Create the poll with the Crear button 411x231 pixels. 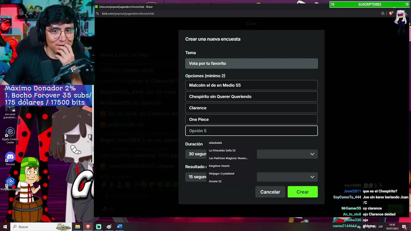coord(302,192)
